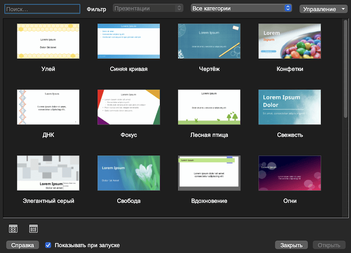Open the Презентации filter dropdown
The height and width of the screenshot is (253, 351).
tap(148, 8)
